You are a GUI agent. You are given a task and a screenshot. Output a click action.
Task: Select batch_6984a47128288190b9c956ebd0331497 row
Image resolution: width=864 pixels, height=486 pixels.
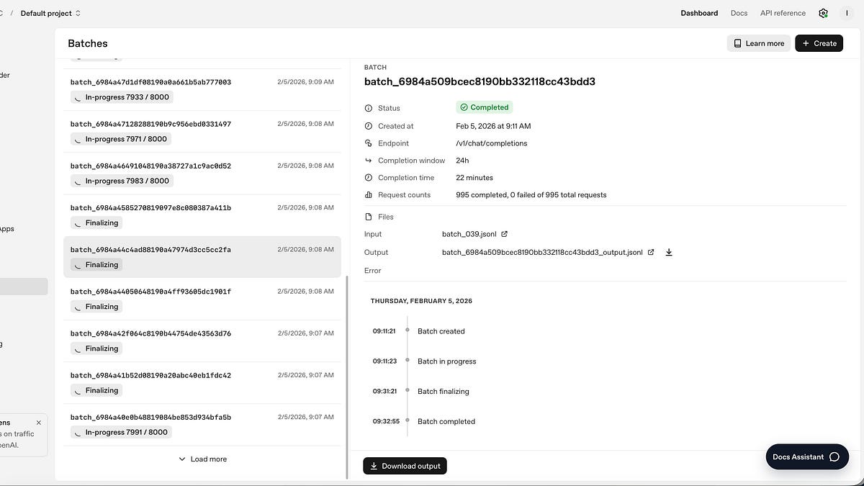click(x=202, y=132)
